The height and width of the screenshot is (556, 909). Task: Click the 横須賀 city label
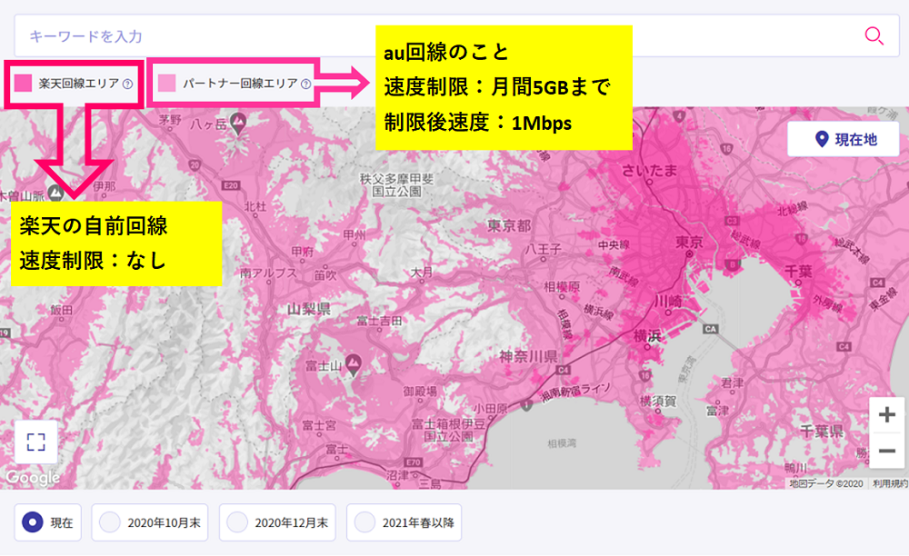point(657,401)
